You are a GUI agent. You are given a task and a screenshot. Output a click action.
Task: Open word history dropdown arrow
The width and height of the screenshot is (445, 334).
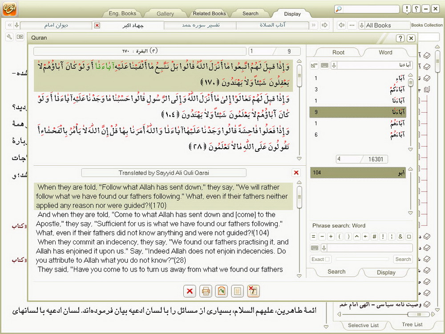click(334, 65)
